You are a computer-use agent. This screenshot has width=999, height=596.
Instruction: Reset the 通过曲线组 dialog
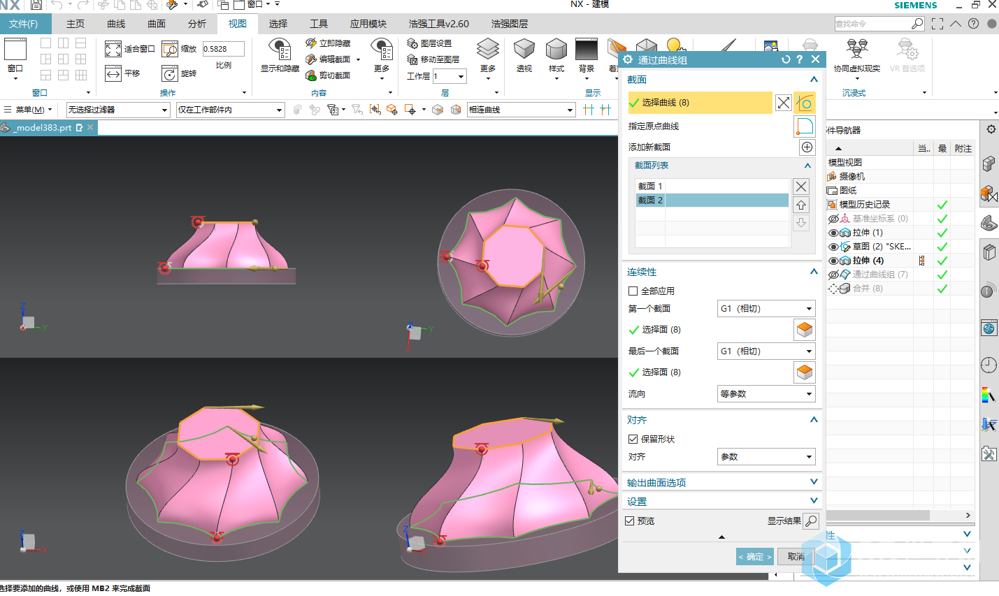786,59
